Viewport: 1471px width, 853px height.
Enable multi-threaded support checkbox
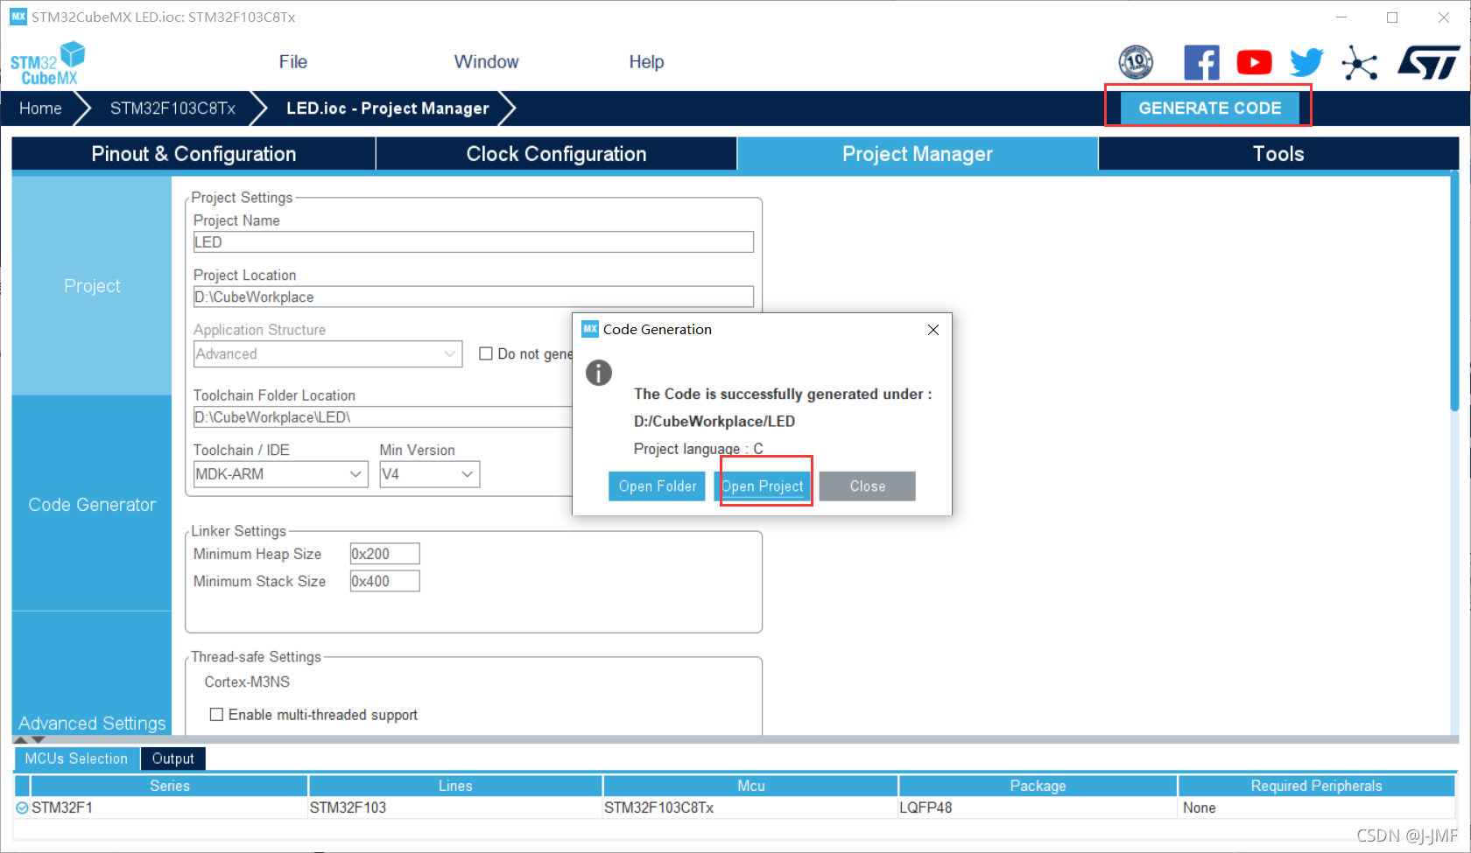pos(216,715)
